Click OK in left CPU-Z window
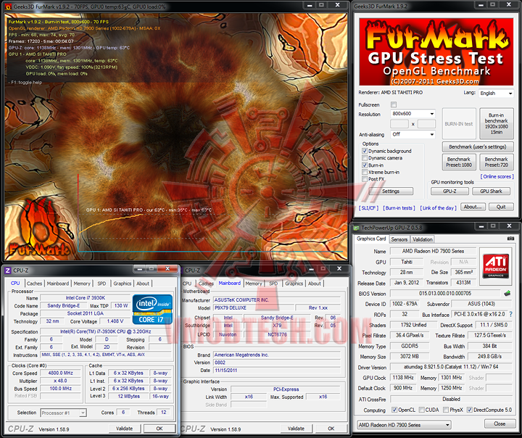522x438 pixels. tap(159, 429)
